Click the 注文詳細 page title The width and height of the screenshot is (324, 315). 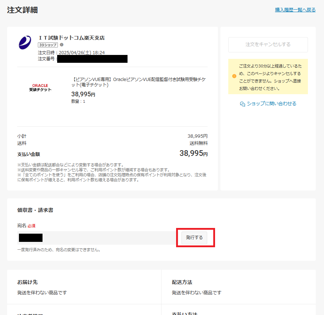tap(22, 10)
